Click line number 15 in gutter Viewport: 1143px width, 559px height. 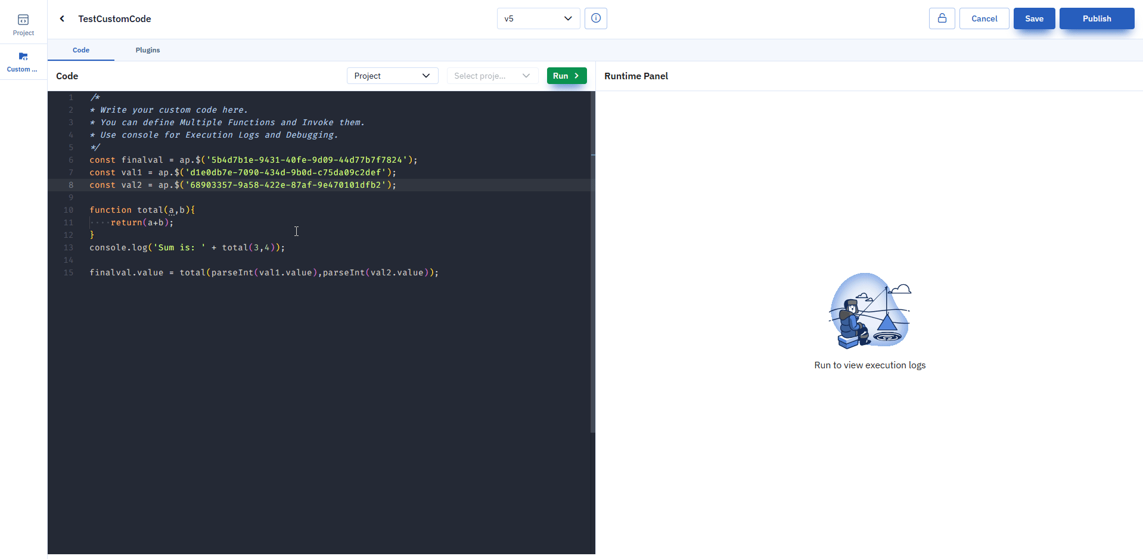[69, 272]
